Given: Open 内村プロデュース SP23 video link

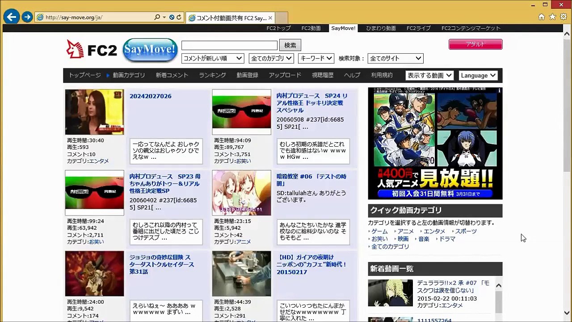Looking at the screenshot, I should [x=165, y=183].
